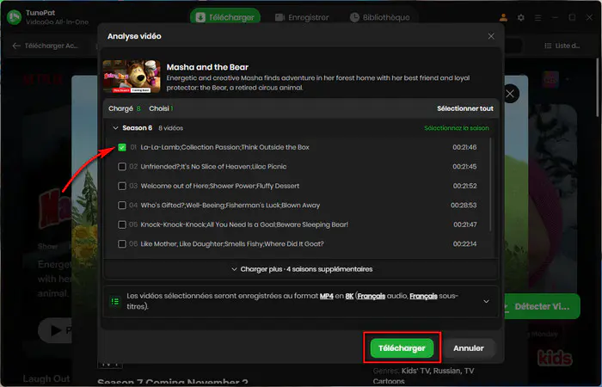Click the green Télécharger button

pyautogui.click(x=402, y=348)
